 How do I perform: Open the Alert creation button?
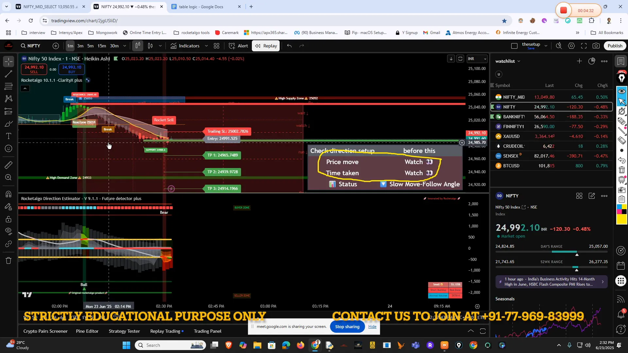[x=238, y=46]
